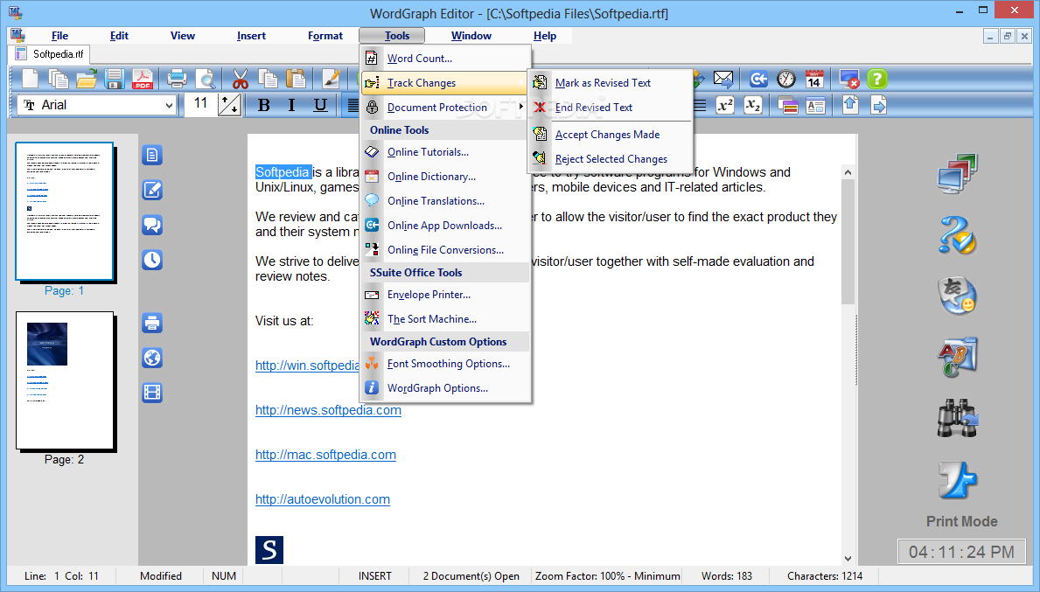Send document by email envelope icon
This screenshot has height=592, width=1040.
(x=723, y=79)
